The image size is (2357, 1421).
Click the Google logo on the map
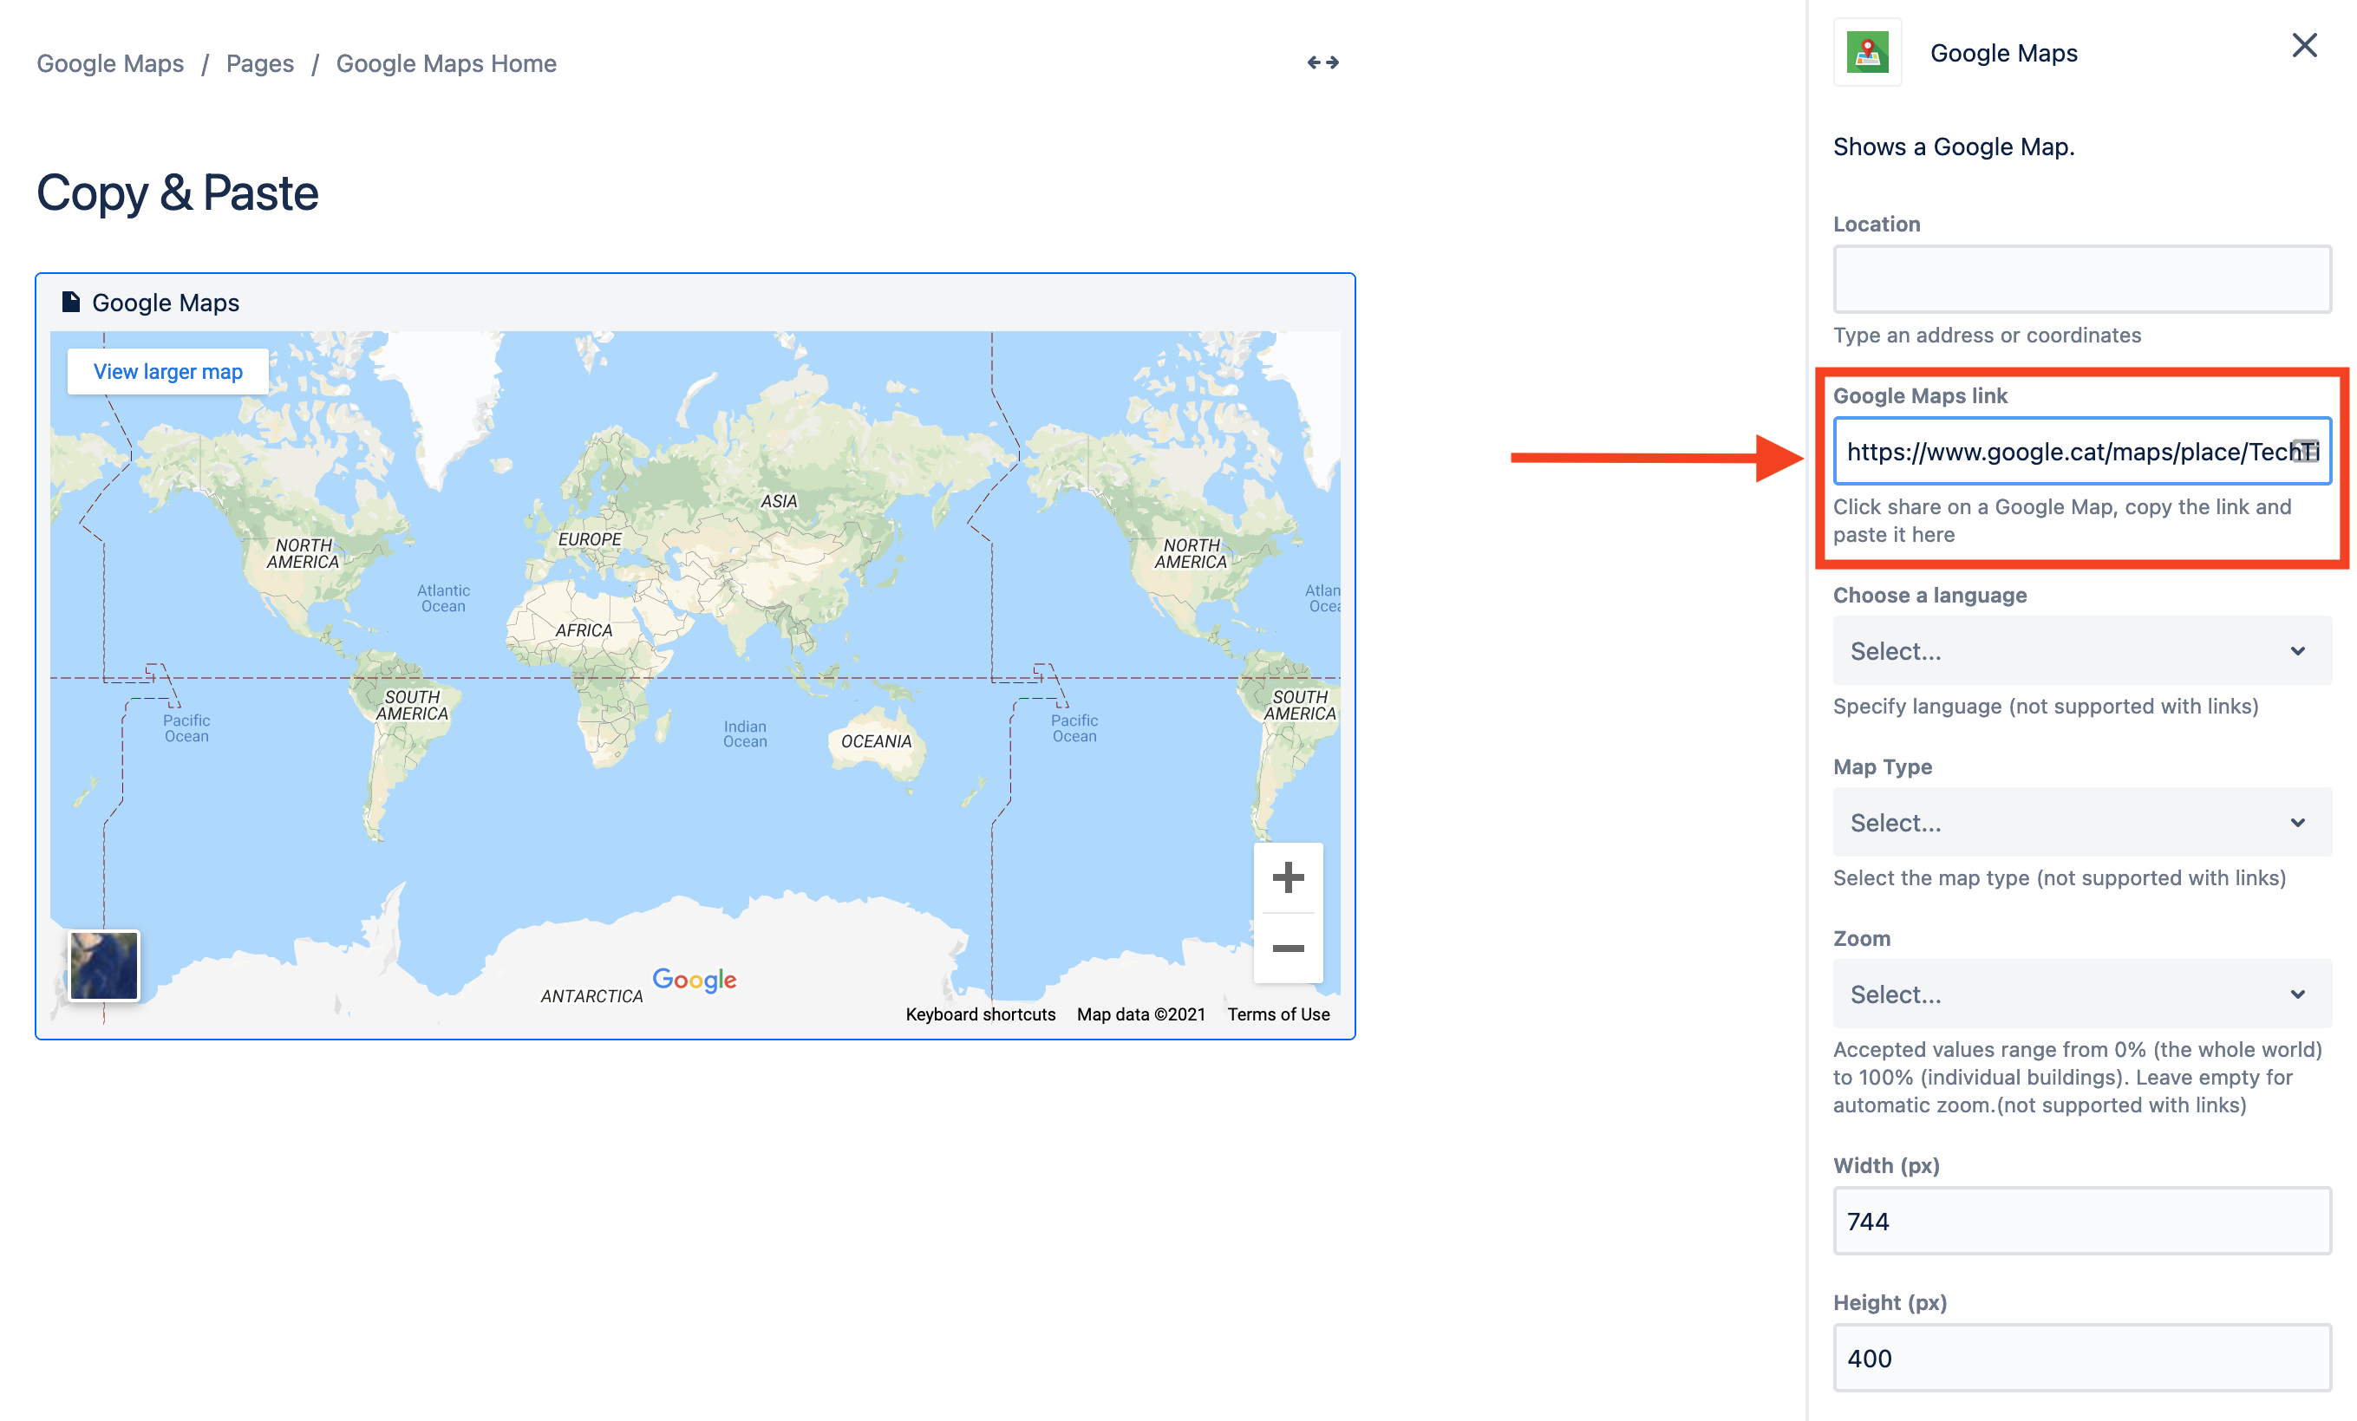coord(695,979)
